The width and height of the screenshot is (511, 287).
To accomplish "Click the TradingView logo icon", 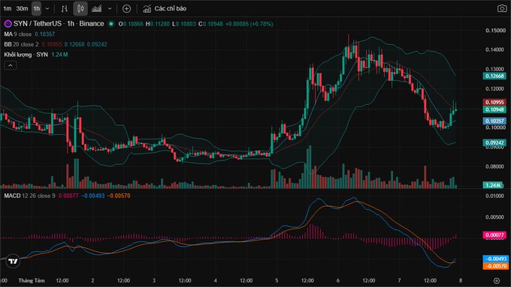I will click(13, 262).
